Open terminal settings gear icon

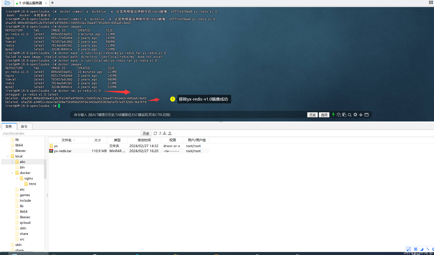tap(355, 115)
